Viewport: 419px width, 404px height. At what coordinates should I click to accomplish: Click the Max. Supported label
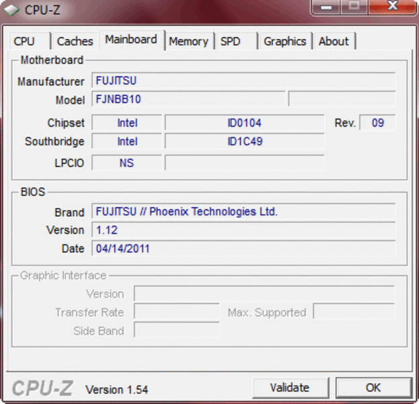point(267,312)
